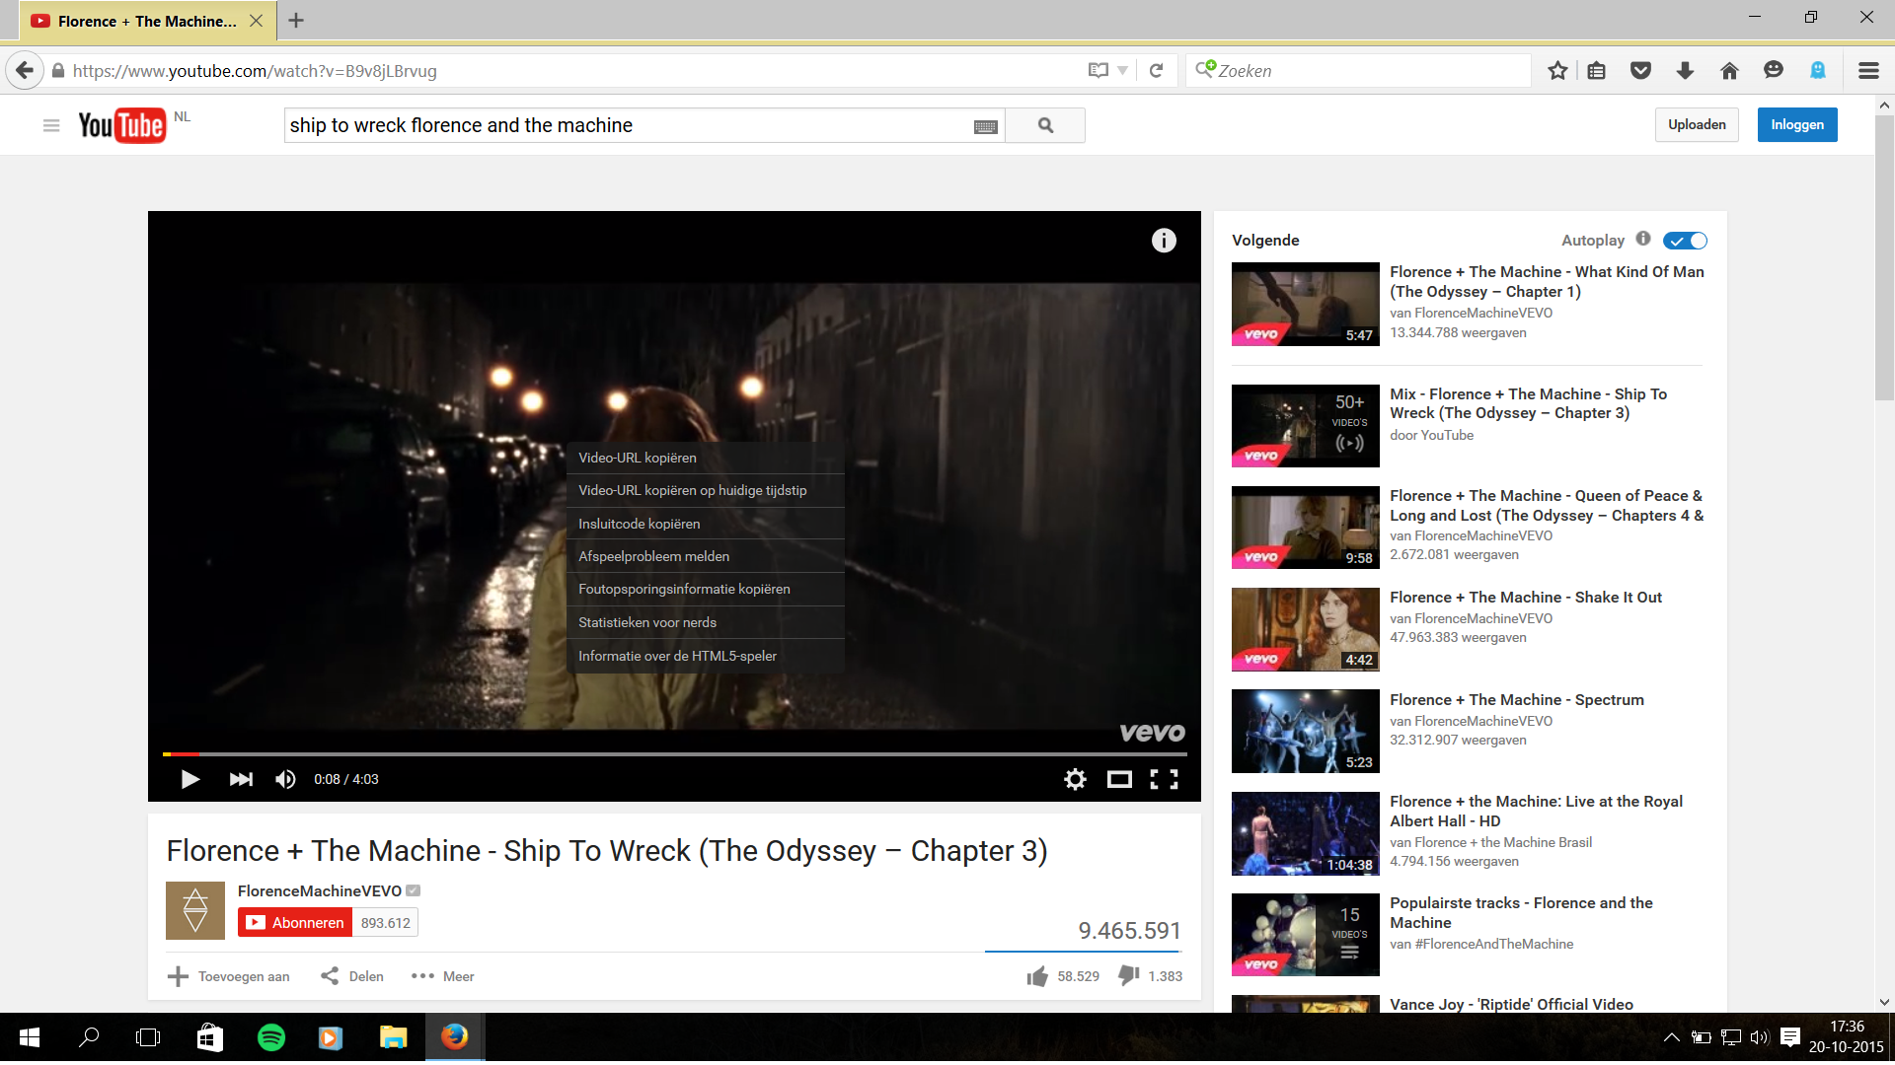
Task: Open the YouTube guide hamburger menu
Action: (51, 125)
